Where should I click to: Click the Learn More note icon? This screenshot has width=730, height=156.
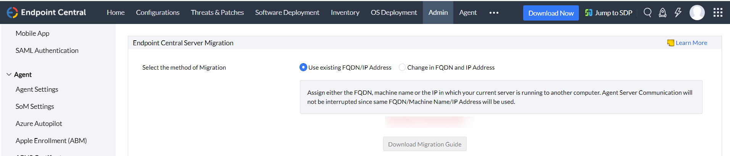pos(670,43)
